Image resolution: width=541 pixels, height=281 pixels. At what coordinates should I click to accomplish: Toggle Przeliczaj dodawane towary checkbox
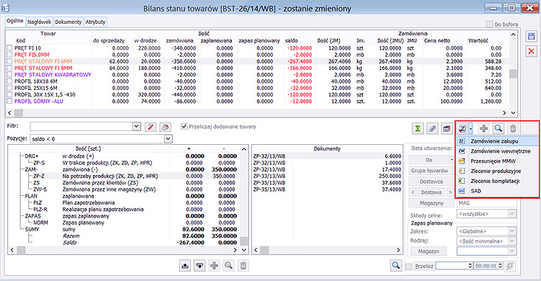184,126
